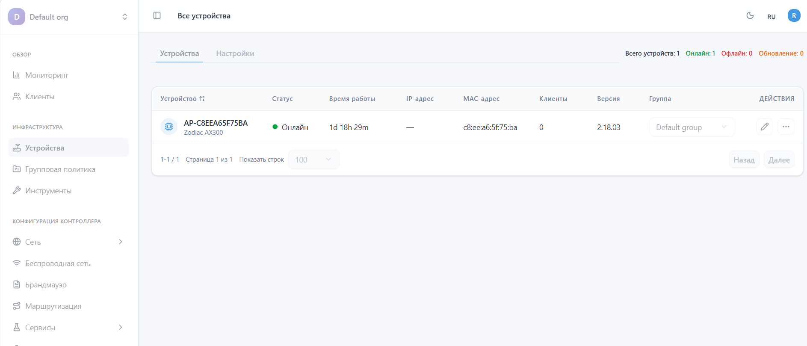Open the Default group dropdown
The height and width of the screenshot is (346, 807).
coord(692,127)
